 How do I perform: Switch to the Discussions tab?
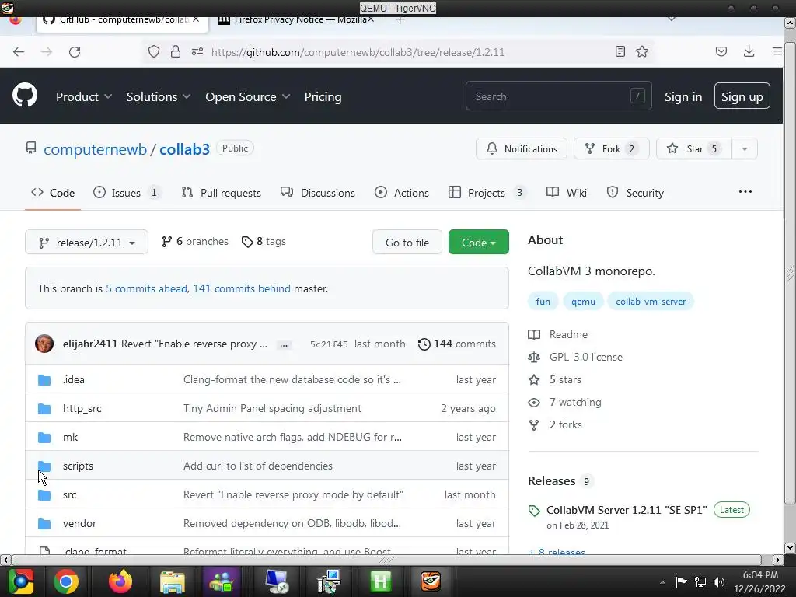[x=318, y=193]
